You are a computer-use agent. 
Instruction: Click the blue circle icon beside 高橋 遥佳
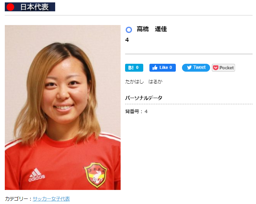(129, 30)
